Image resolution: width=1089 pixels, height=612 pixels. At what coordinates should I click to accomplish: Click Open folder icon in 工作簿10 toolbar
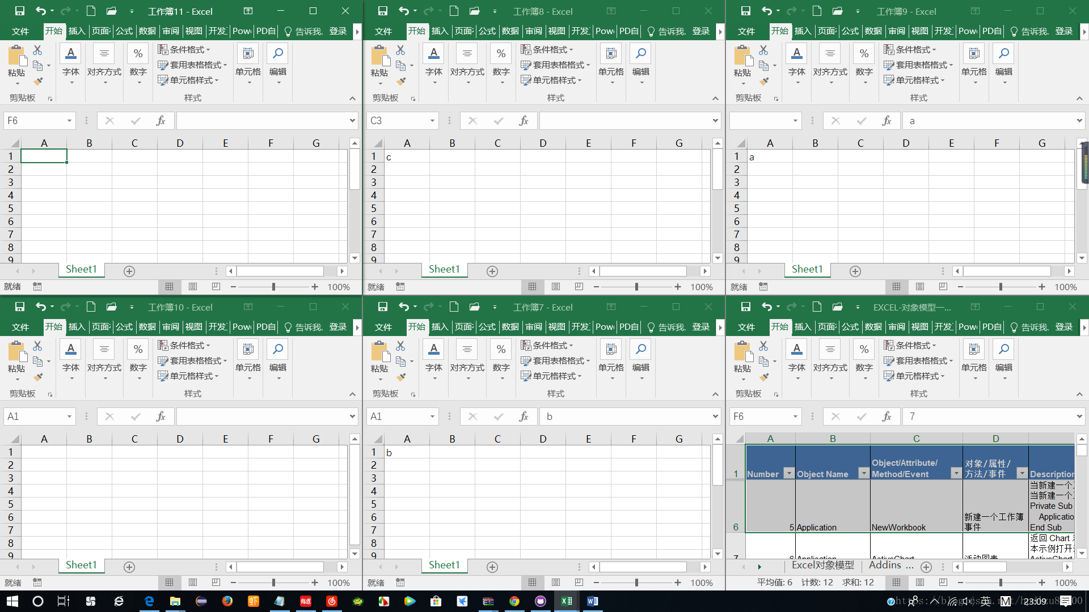112,307
